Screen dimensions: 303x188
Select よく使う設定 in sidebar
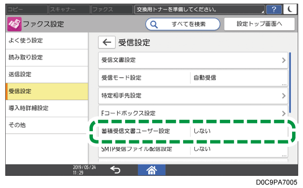47,41
